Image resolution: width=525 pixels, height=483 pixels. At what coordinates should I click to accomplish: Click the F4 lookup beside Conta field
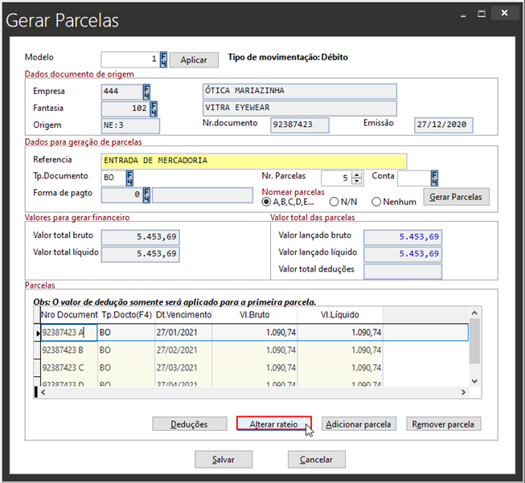coord(434,178)
